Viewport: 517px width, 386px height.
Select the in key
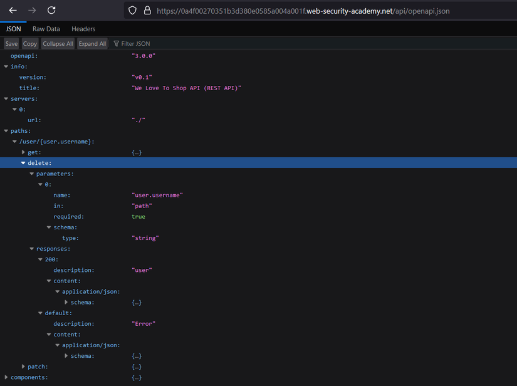tap(58, 206)
